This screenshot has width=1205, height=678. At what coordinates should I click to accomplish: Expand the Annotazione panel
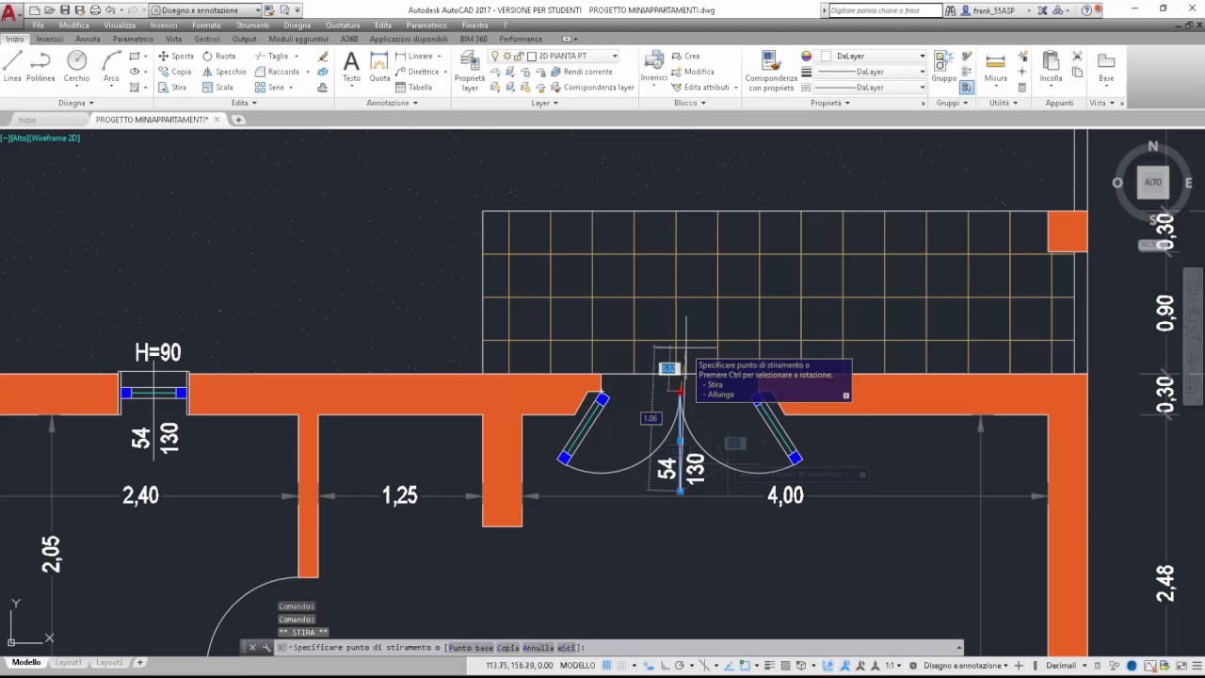pos(392,103)
